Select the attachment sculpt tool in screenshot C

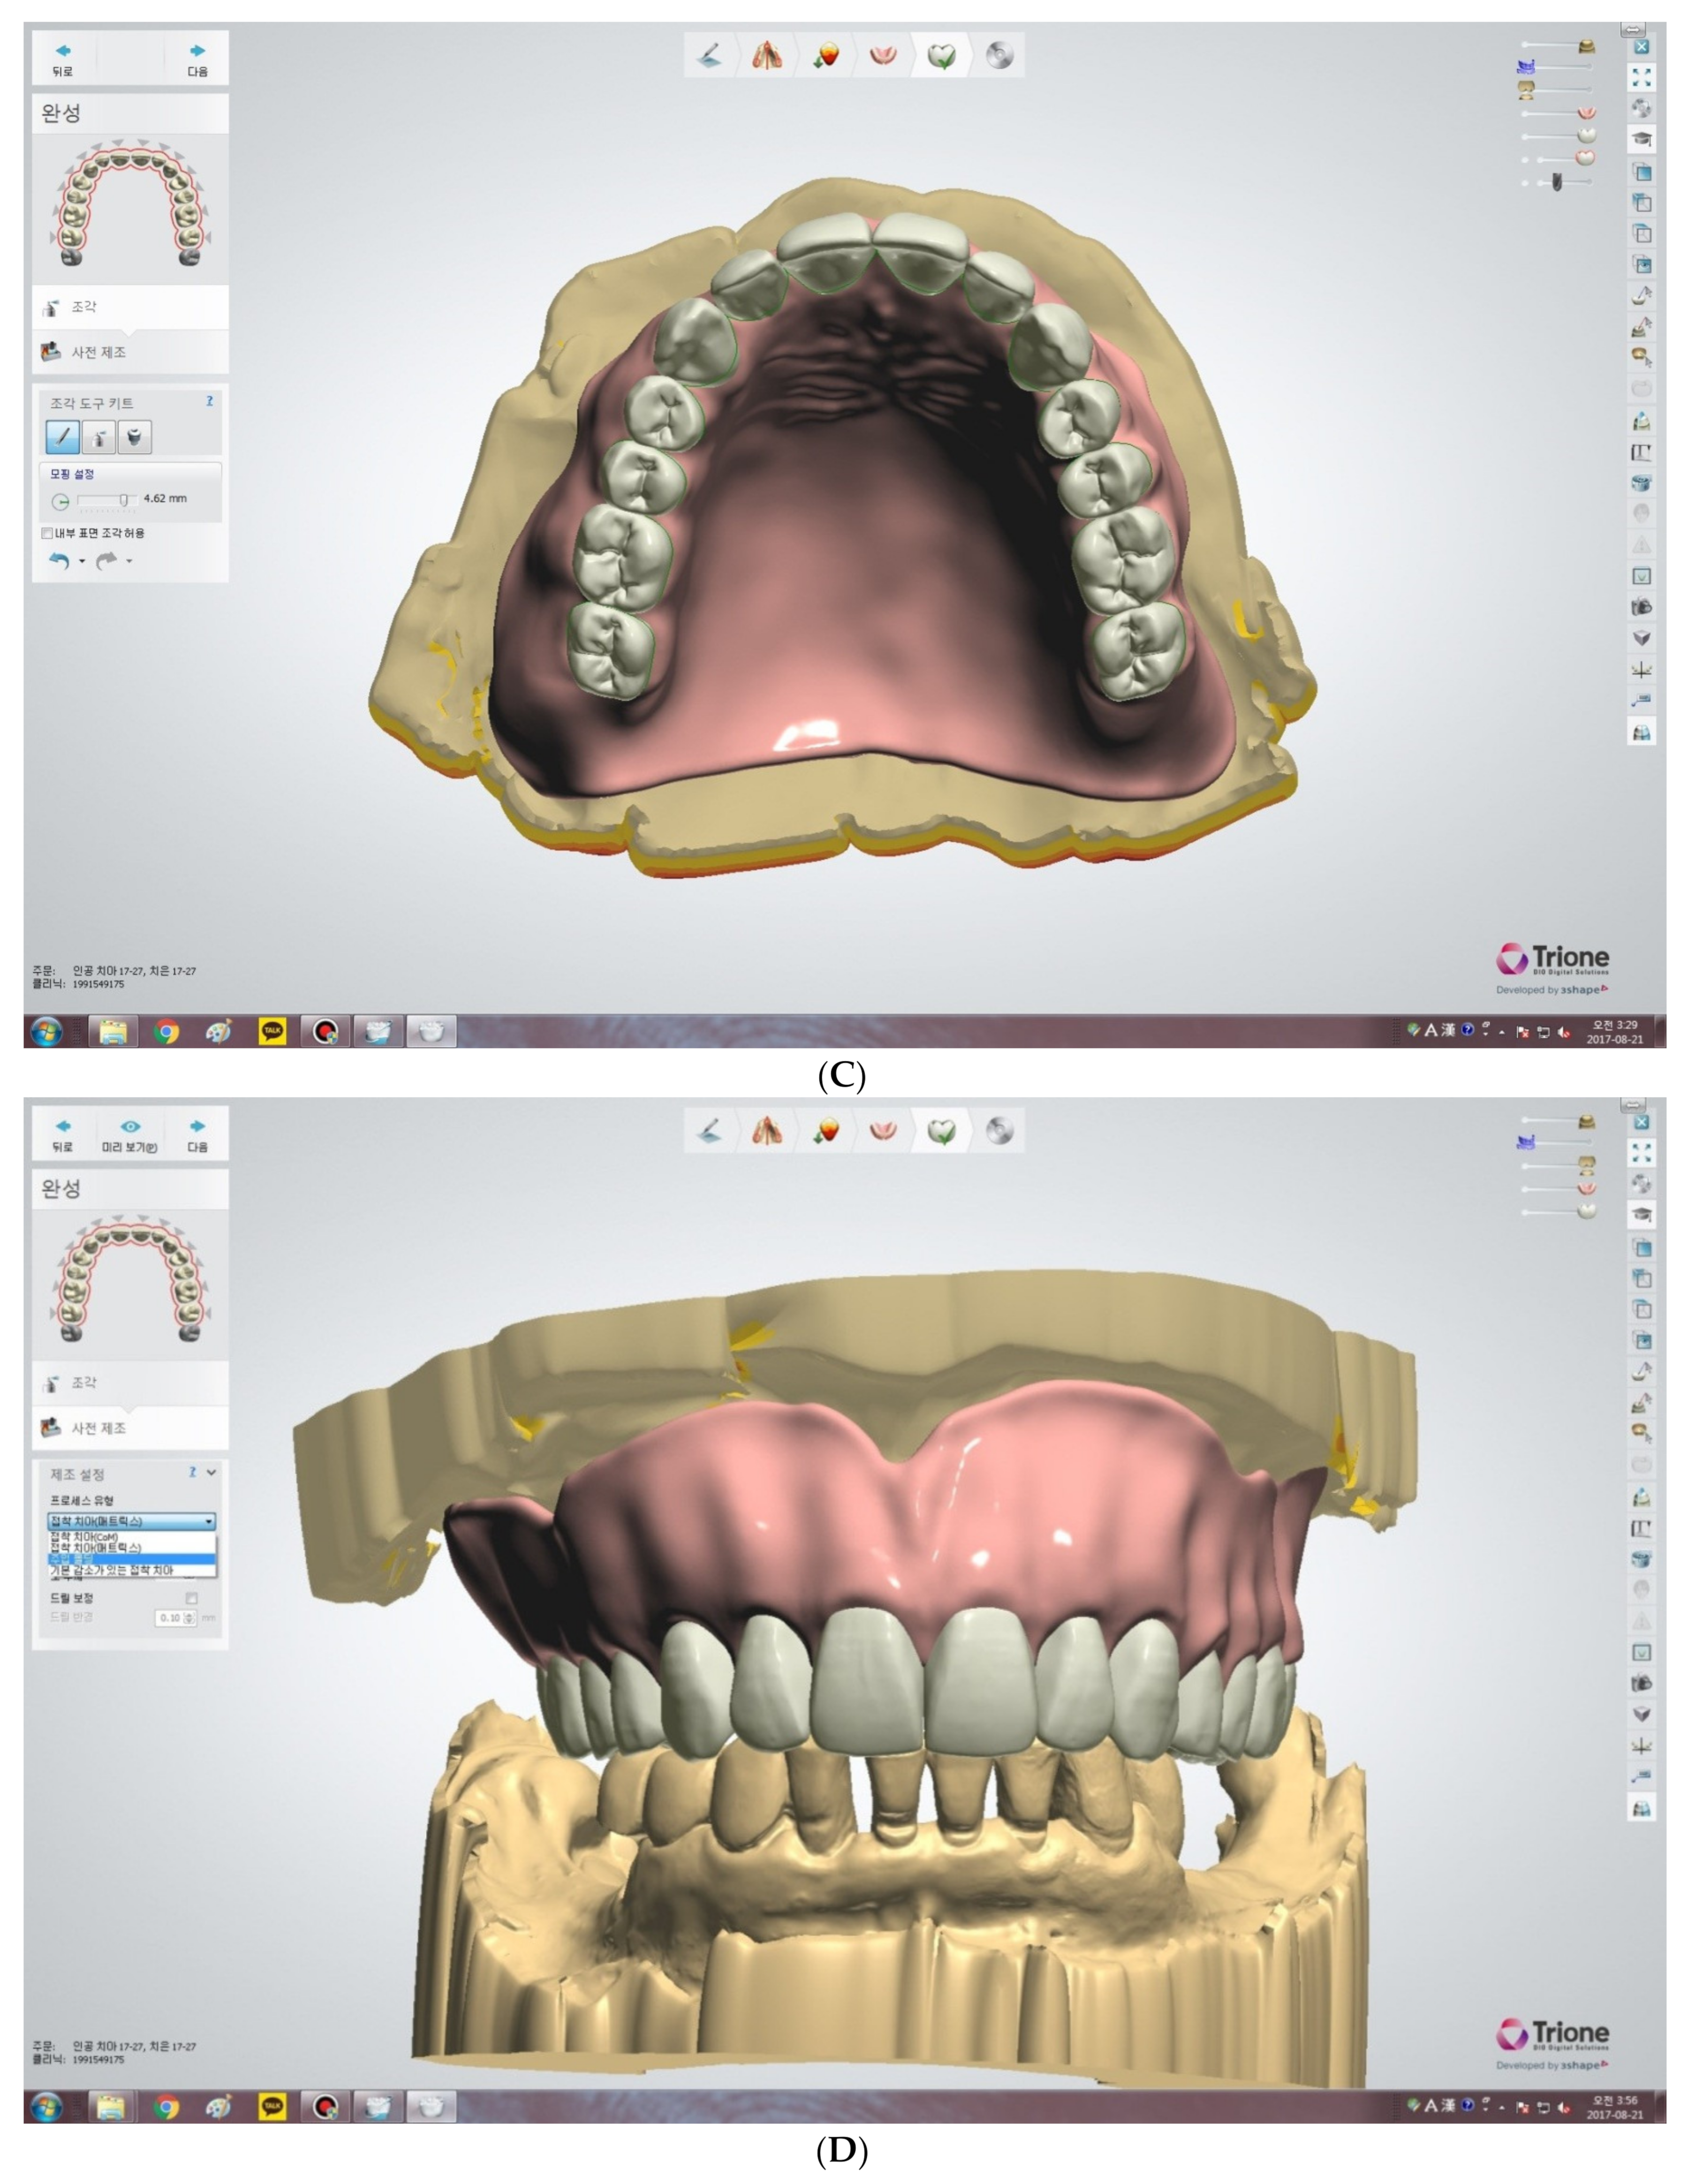pyautogui.click(x=134, y=437)
